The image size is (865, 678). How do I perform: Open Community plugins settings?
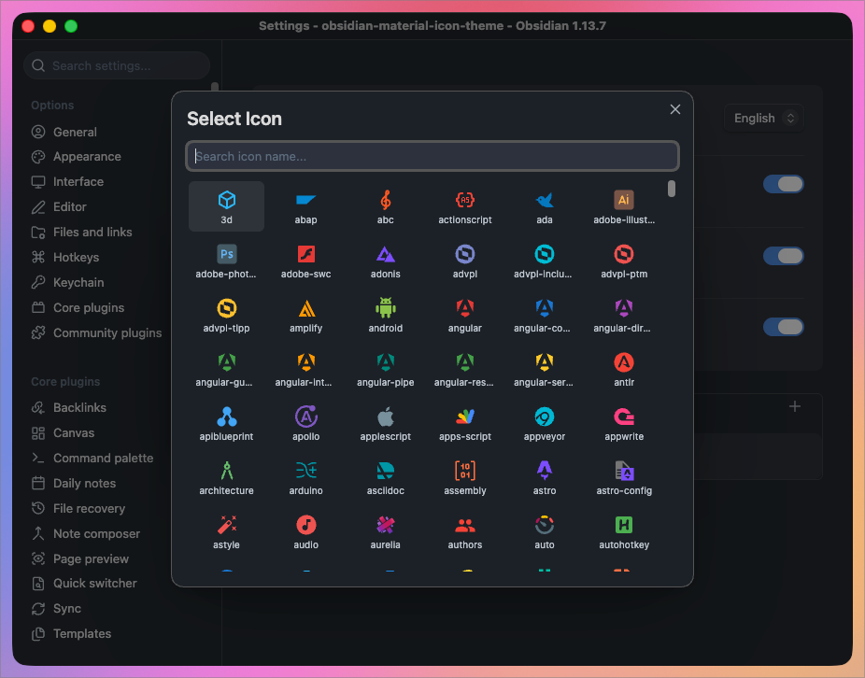(x=107, y=333)
